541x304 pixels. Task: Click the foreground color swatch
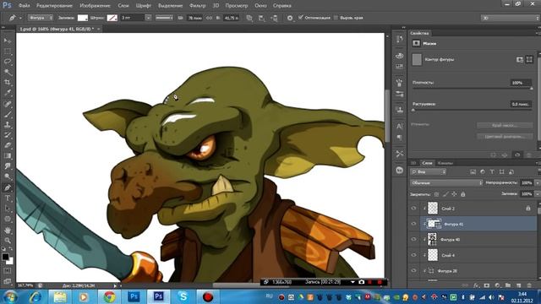tap(5, 257)
